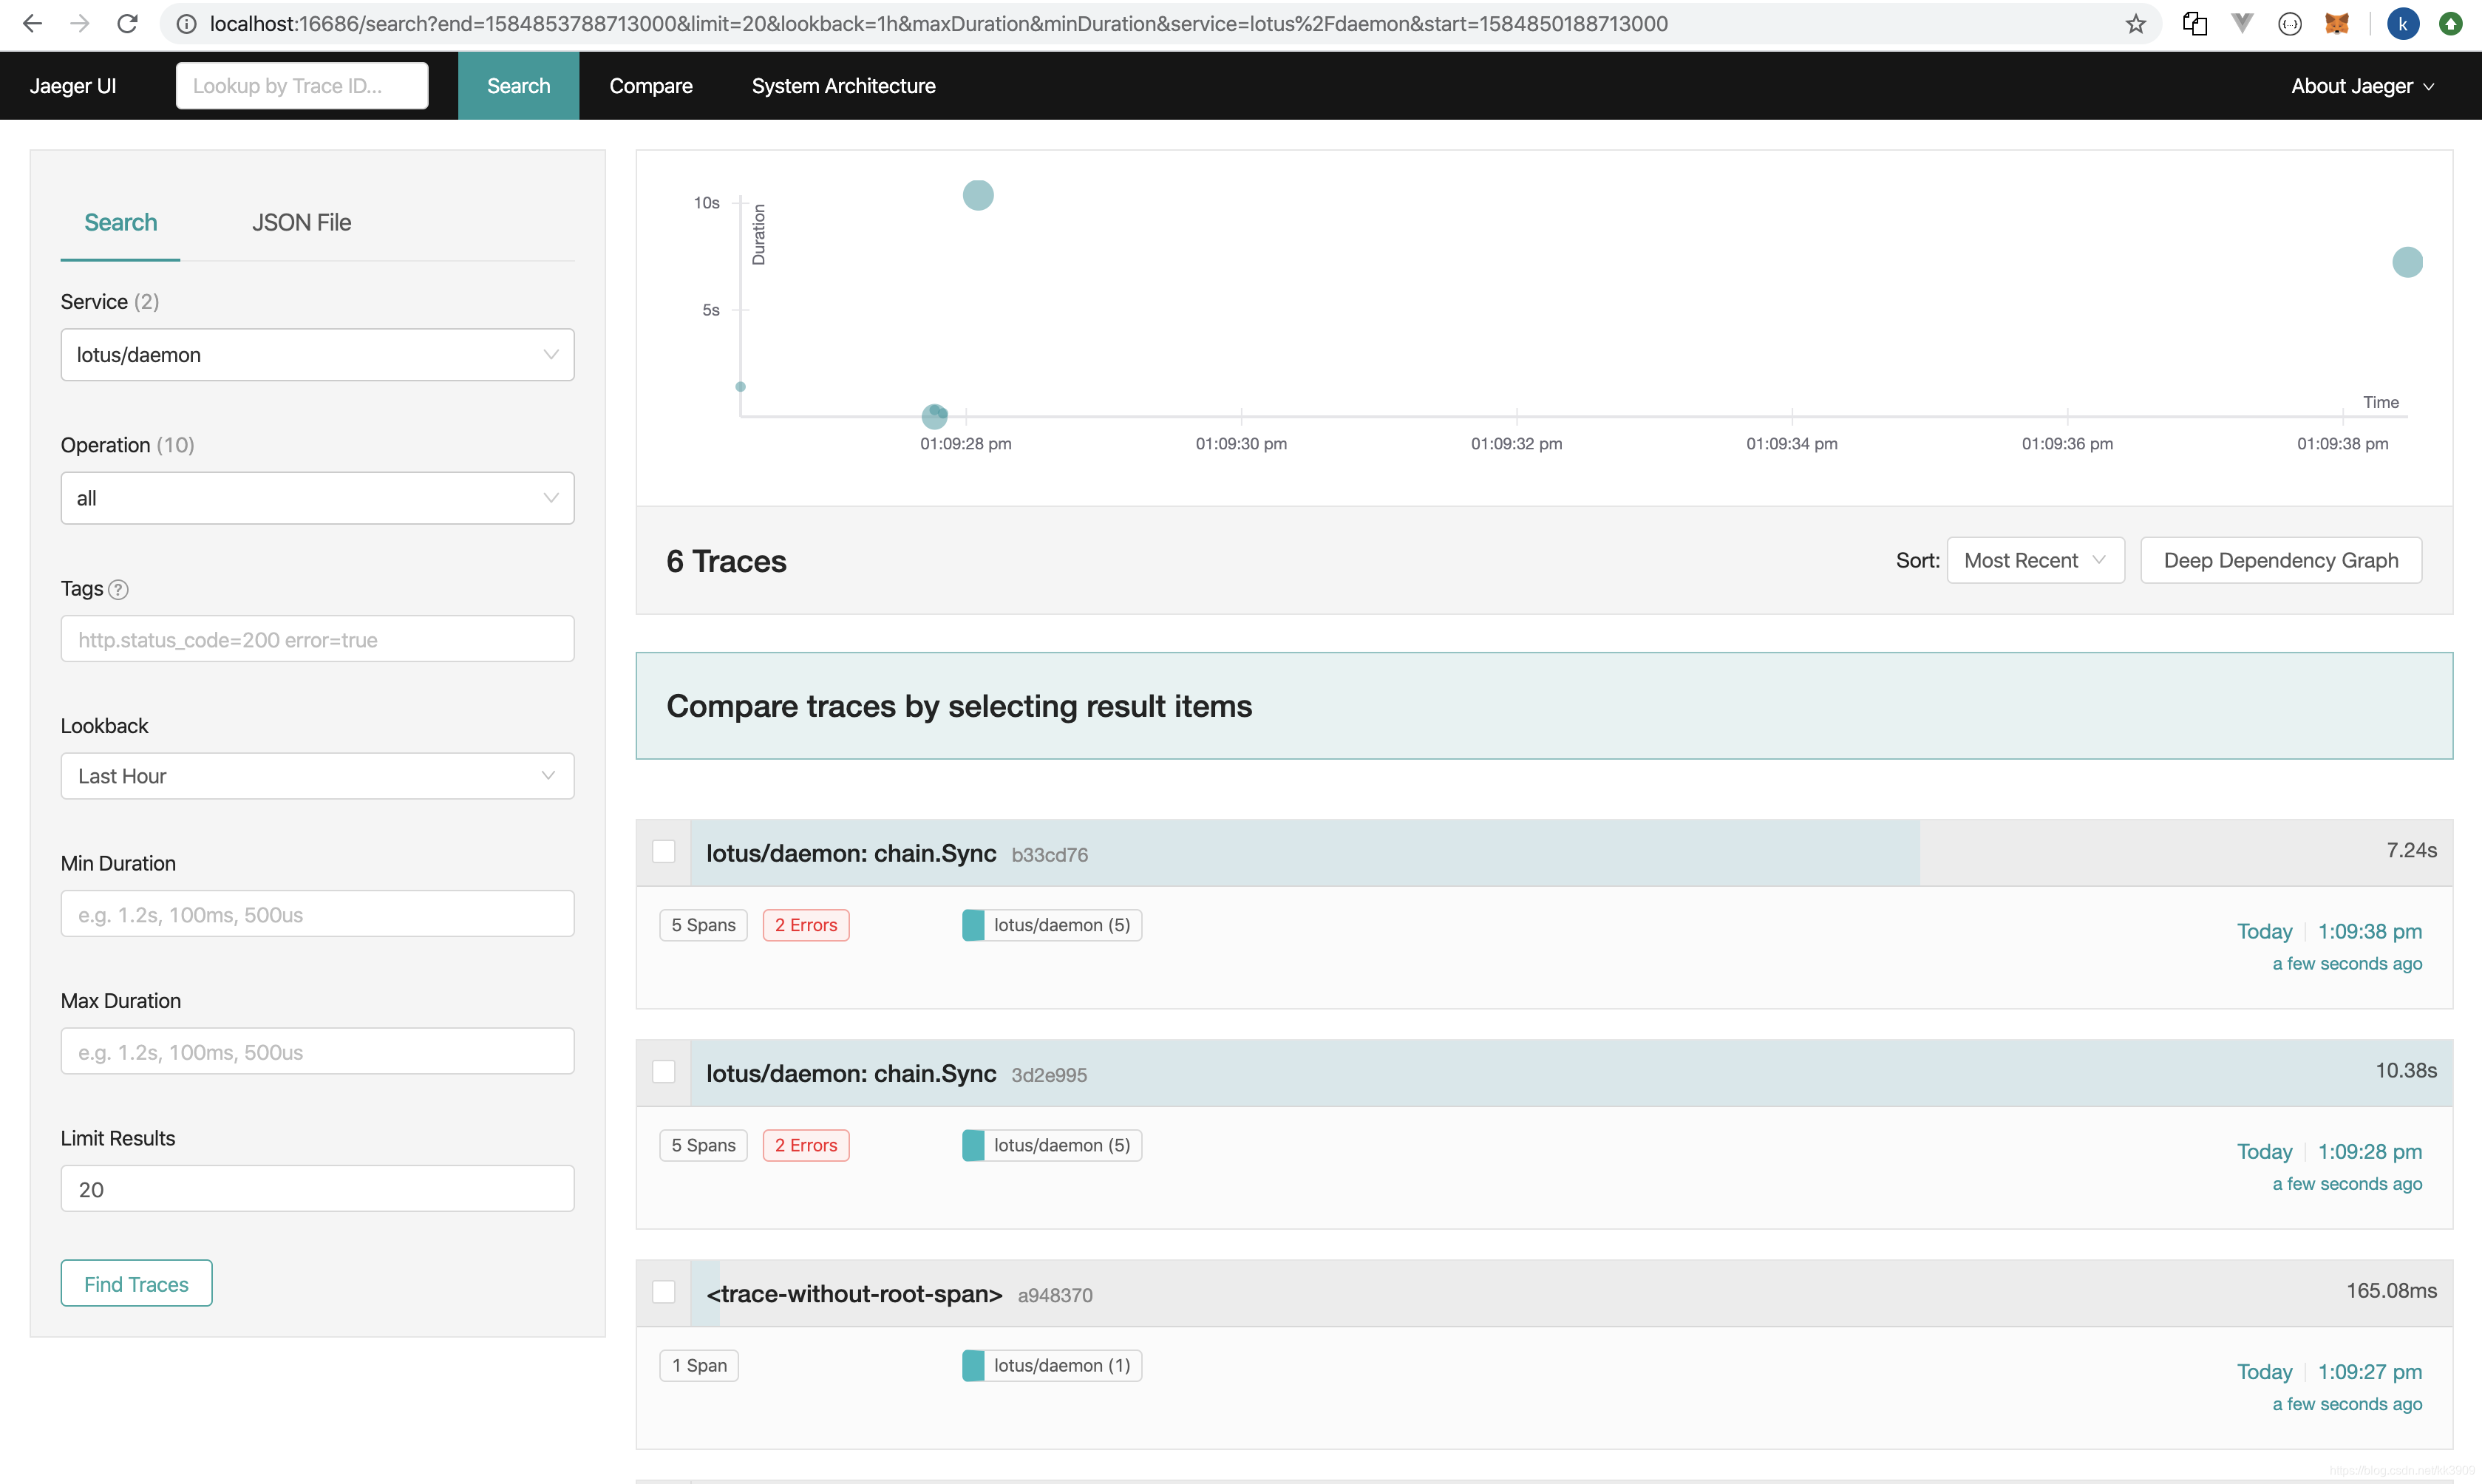
Task: Open the user profile avatar icon
Action: point(2402,24)
